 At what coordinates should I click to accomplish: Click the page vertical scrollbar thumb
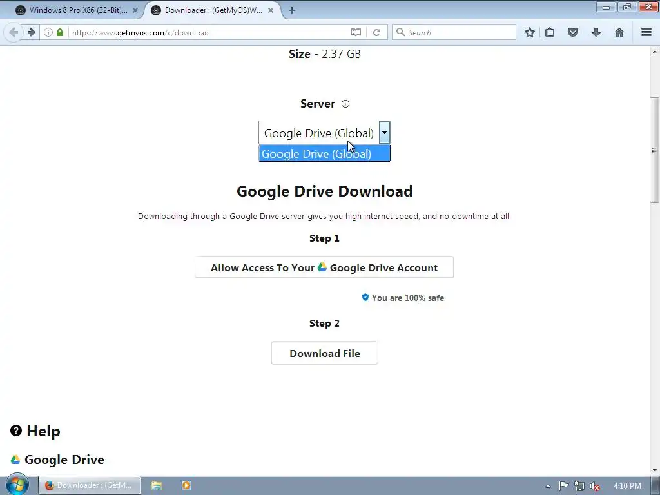[654, 150]
